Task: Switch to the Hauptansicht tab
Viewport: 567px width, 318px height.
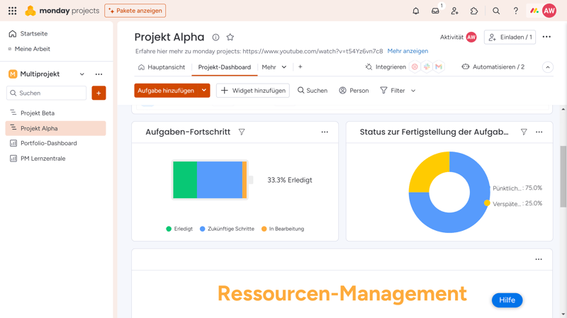Action: click(x=161, y=67)
